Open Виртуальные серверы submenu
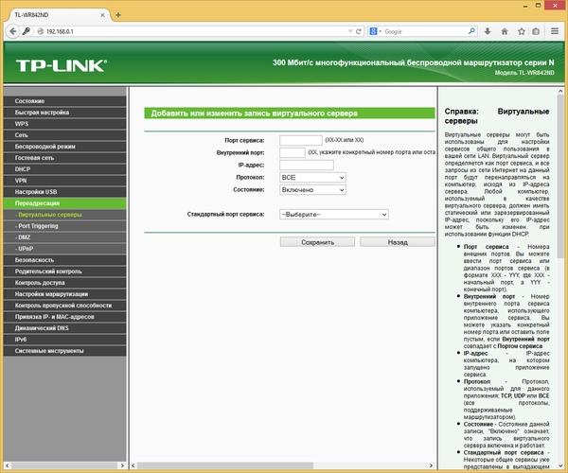 coord(65,215)
